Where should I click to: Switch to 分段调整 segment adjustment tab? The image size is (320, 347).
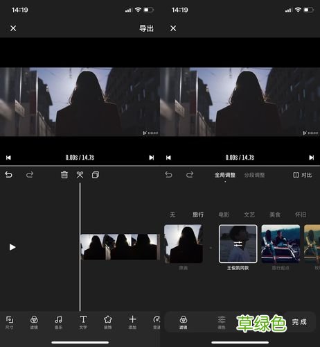(254, 175)
